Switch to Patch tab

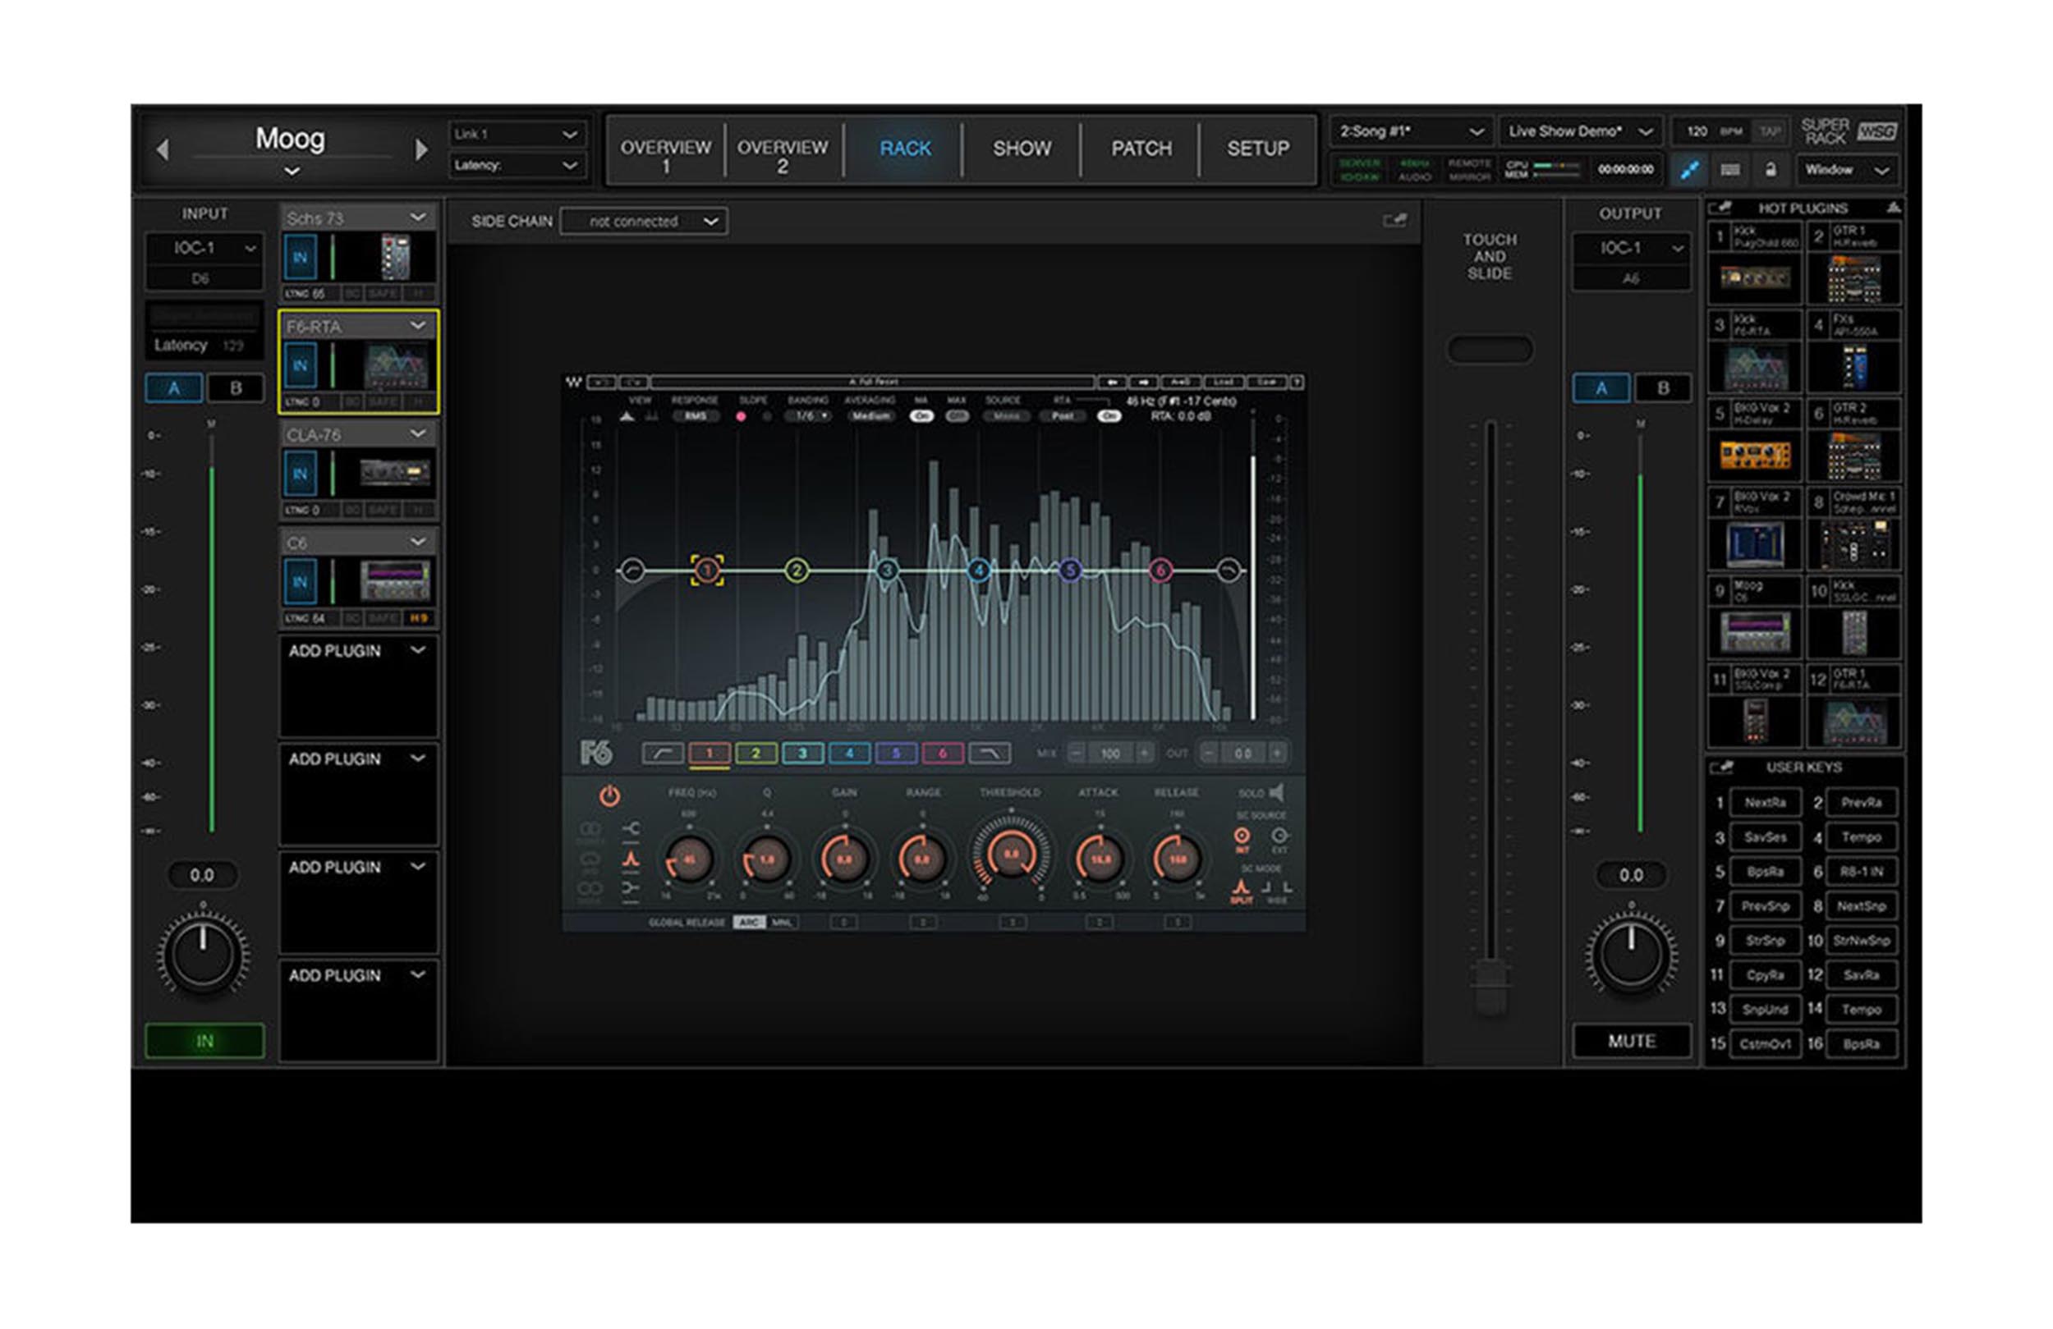(x=1141, y=149)
